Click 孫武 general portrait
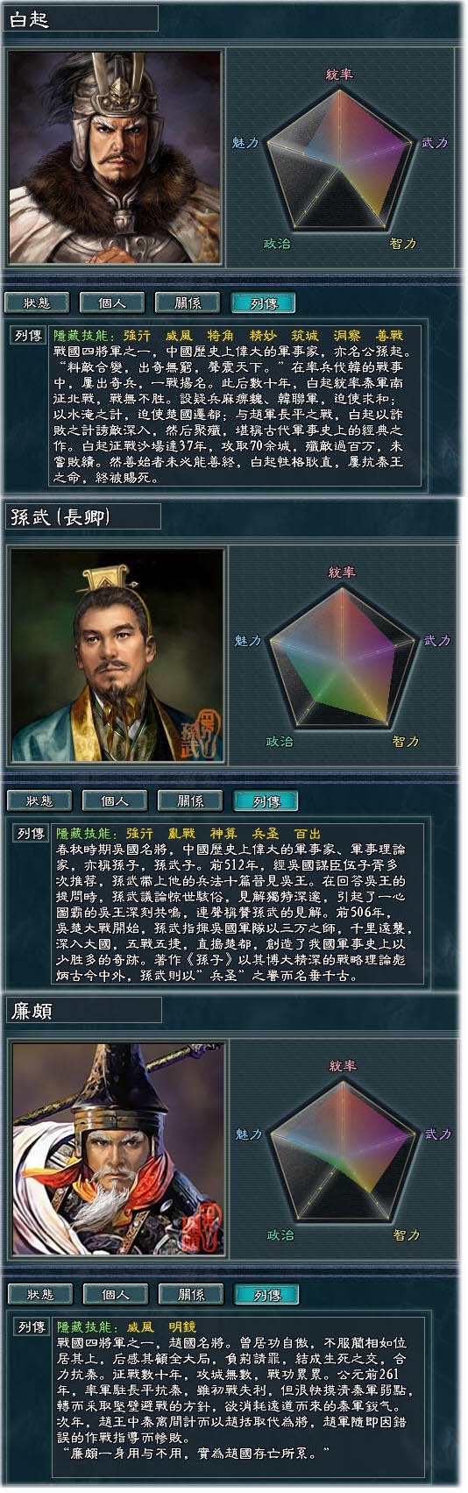Screen dimensions: 468x1493 tap(117, 654)
